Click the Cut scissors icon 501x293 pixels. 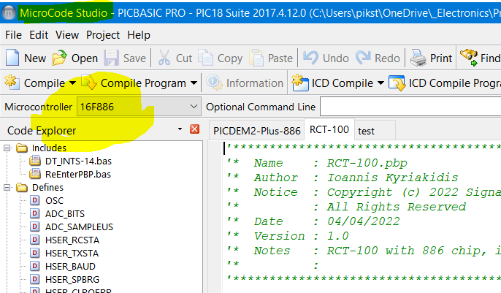click(164, 58)
